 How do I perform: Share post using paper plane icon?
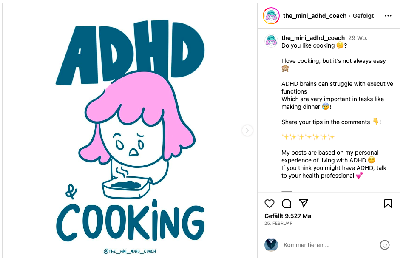[304, 203]
